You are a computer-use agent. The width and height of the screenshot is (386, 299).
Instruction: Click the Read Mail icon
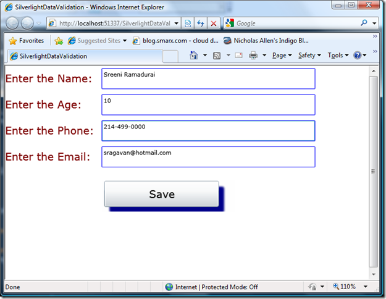pos(238,56)
